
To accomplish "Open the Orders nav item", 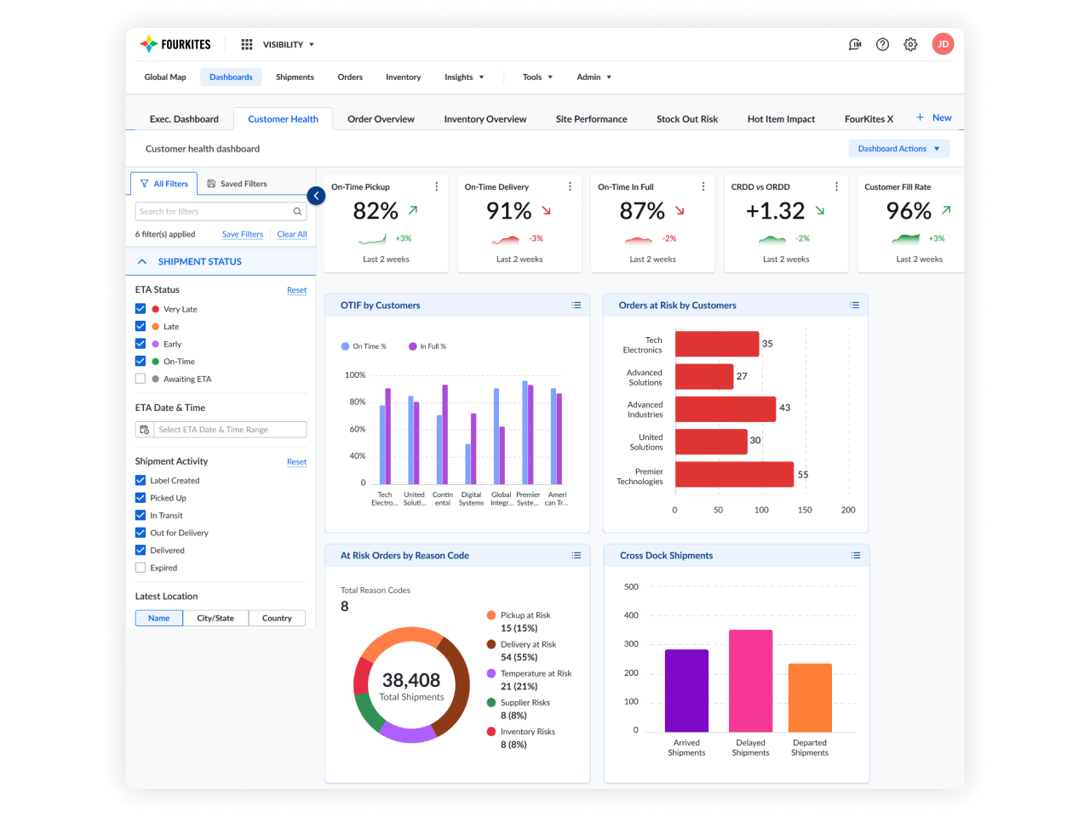I will tap(350, 77).
